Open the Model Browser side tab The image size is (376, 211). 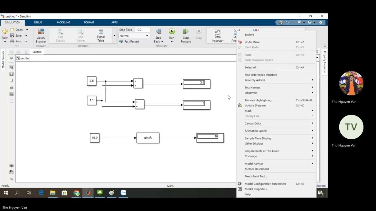[x=3, y=59]
